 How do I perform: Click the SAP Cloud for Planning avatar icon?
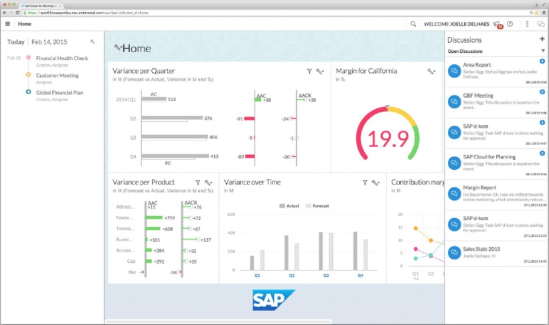[x=454, y=162]
